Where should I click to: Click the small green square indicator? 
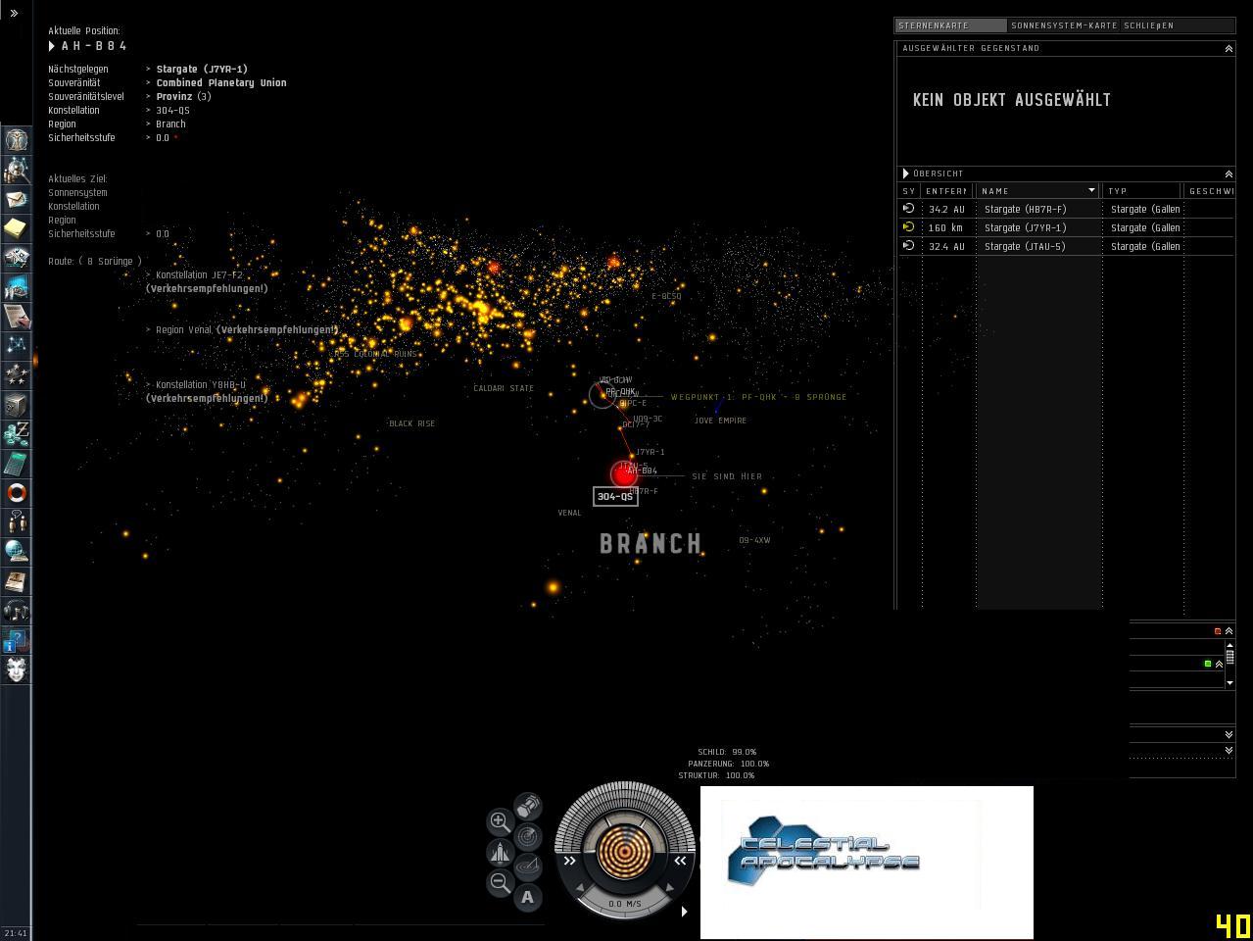[1208, 664]
